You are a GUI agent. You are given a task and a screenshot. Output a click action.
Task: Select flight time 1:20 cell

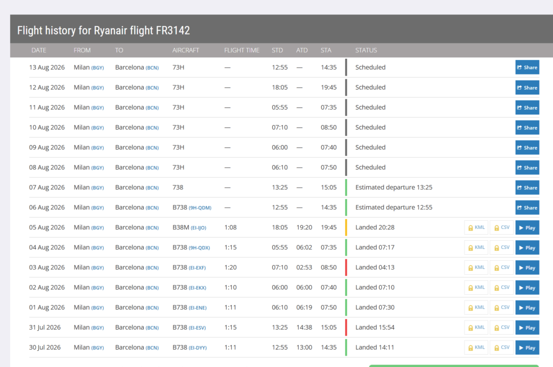coord(231,267)
